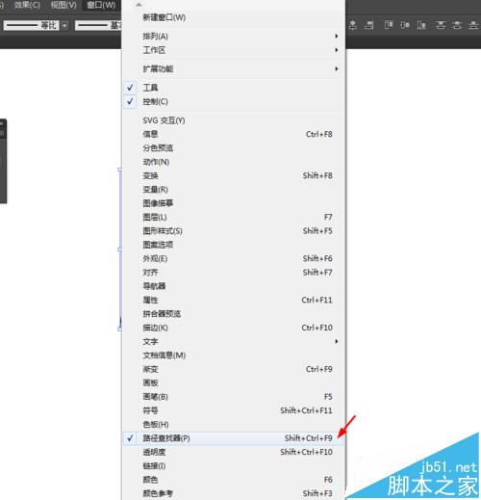Screen dimensions: 481x500
Task: Expand the 文字 submenu
Action: coord(234,341)
